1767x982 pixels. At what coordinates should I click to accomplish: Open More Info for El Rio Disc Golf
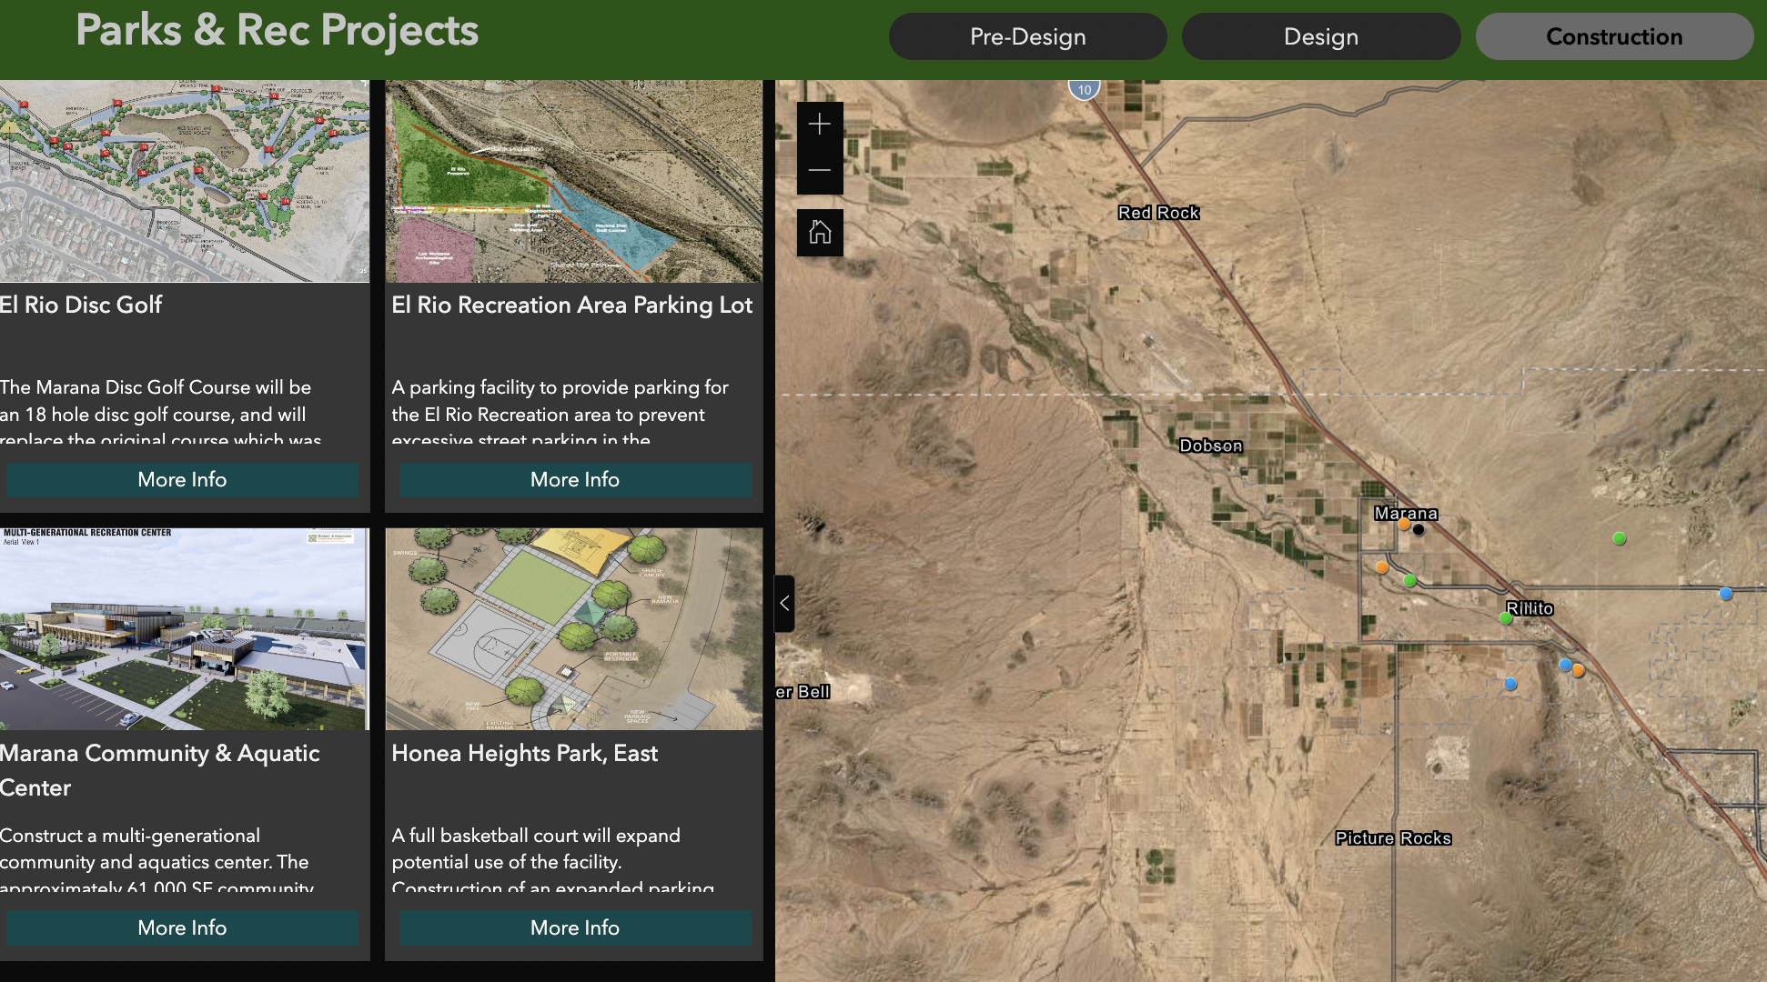pyautogui.click(x=182, y=479)
